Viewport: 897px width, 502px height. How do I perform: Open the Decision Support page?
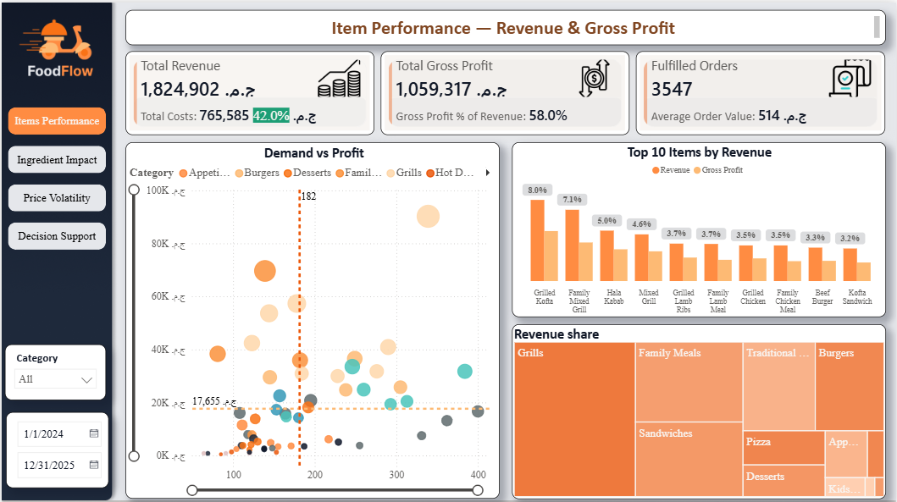pos(57,236)
